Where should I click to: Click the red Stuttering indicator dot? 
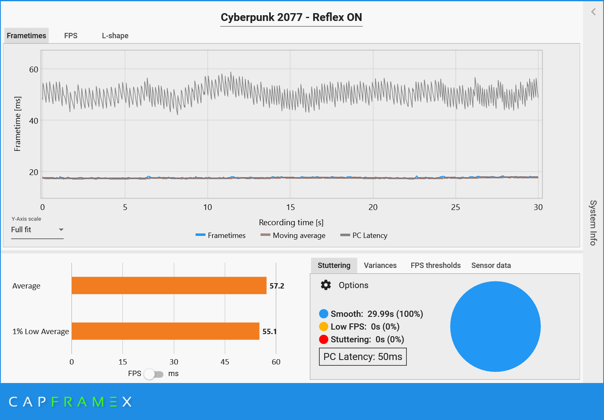click(x=324, y=339)
